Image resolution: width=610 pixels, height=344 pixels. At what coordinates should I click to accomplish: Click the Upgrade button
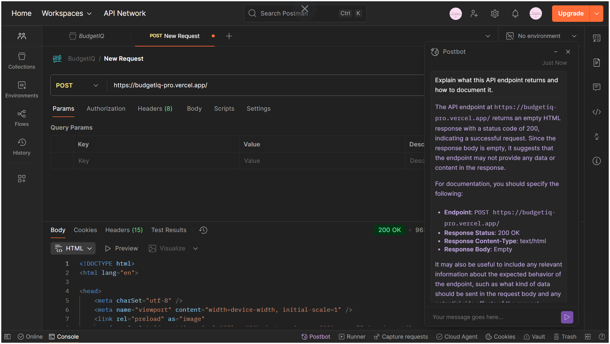tap(570, 14)
